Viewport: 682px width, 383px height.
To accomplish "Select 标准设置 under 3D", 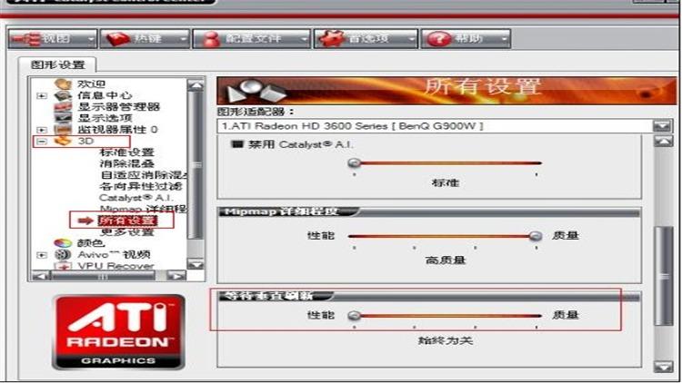I will [x=127, y=152].
